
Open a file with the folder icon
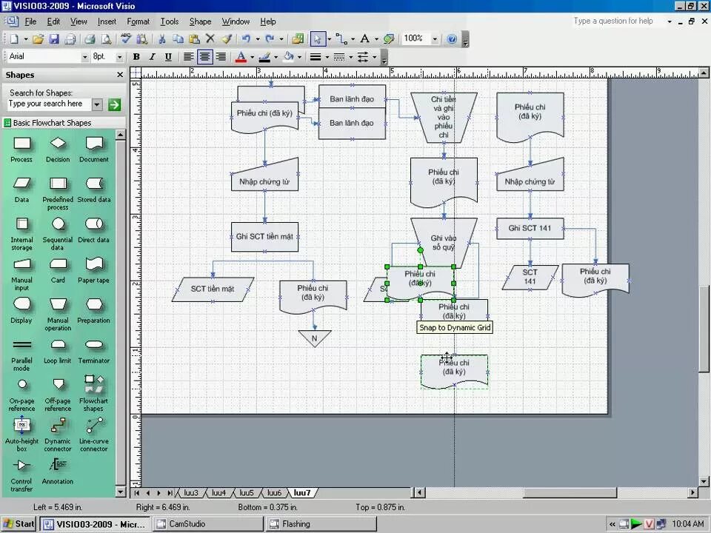point(38,39)
